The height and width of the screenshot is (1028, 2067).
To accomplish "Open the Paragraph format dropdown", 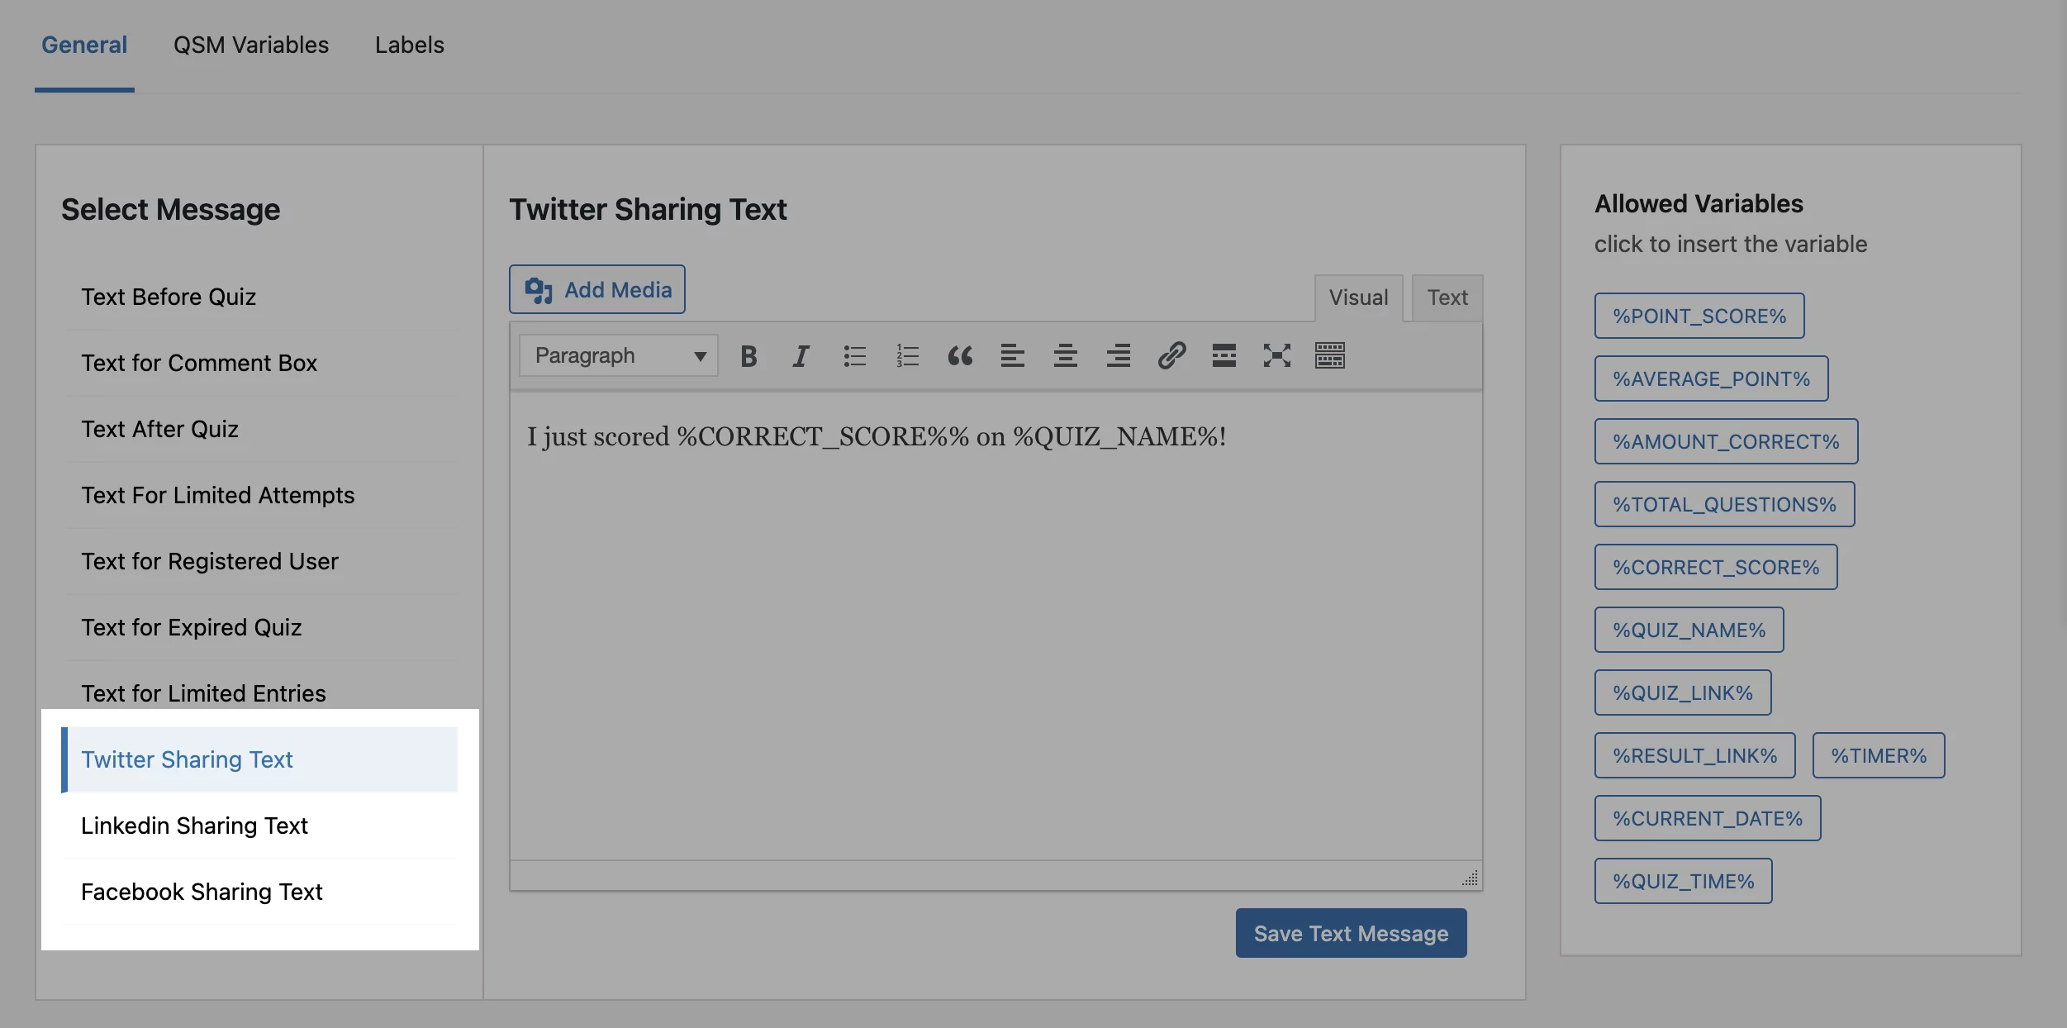I will point(618,356).
